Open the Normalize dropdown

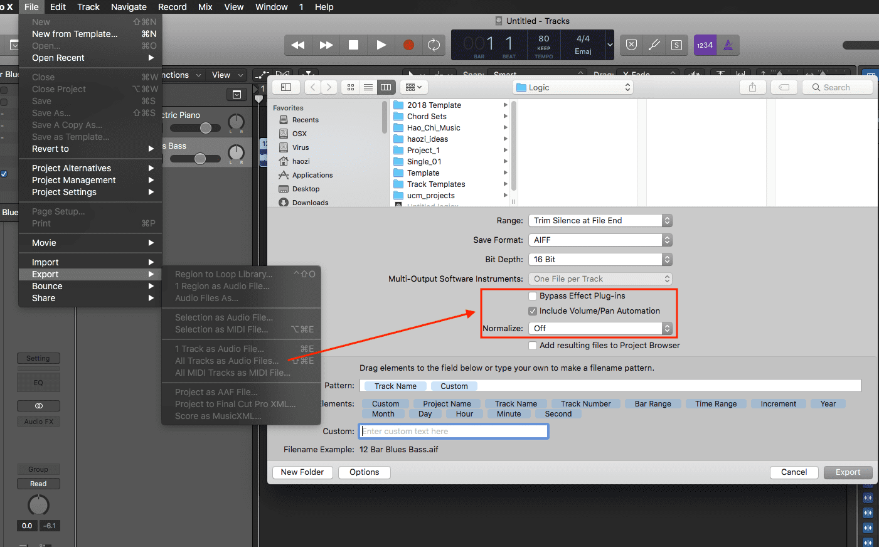[600, 329]
